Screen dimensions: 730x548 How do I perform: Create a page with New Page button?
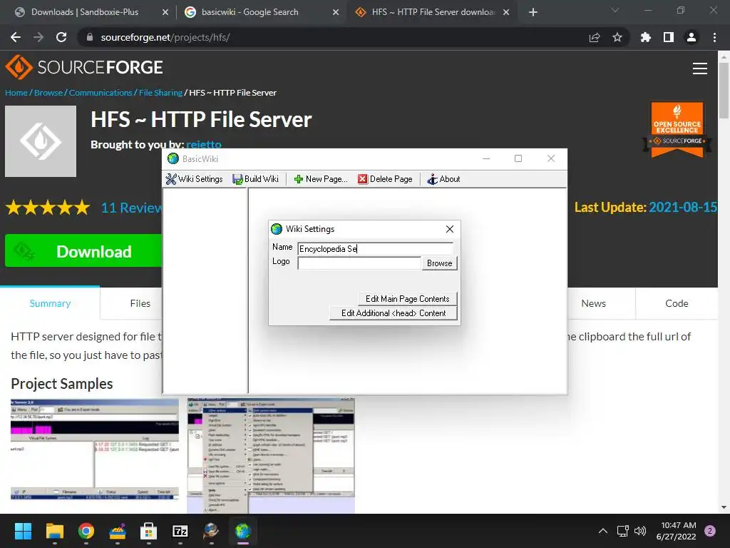pos(321,179)
